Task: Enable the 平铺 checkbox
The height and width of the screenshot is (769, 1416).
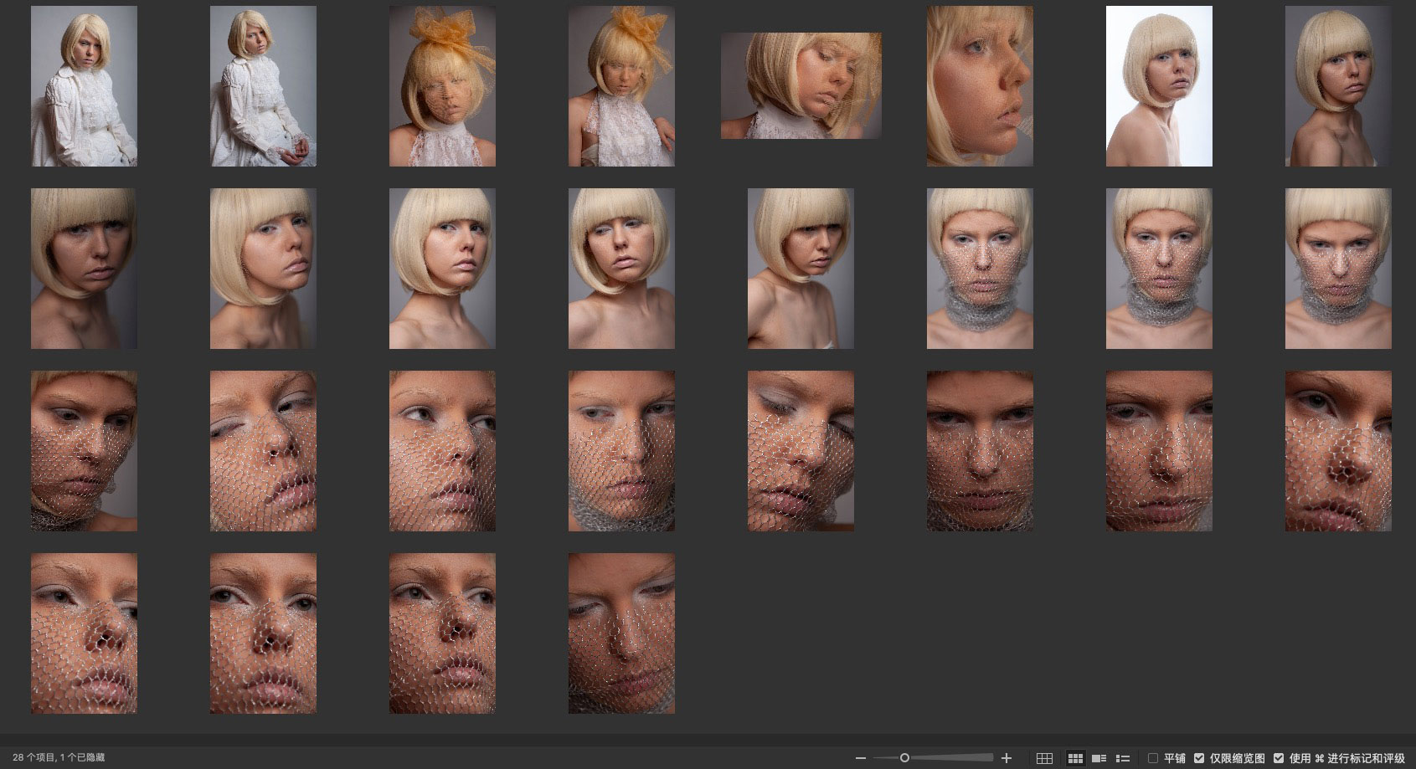Action: [1153, 758]
